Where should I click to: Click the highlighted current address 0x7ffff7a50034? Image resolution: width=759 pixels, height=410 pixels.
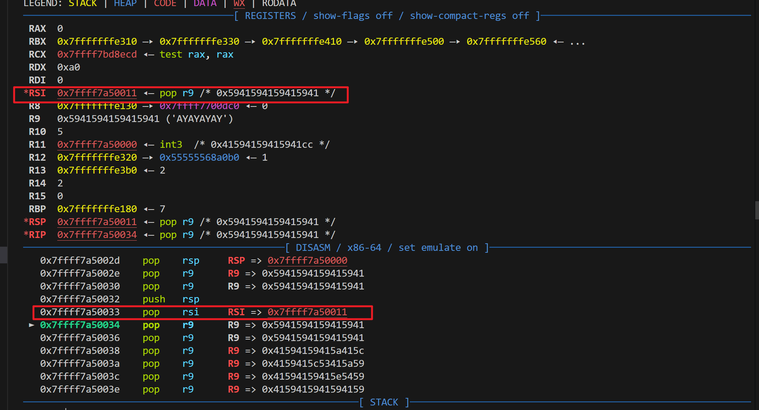(80, 325)
